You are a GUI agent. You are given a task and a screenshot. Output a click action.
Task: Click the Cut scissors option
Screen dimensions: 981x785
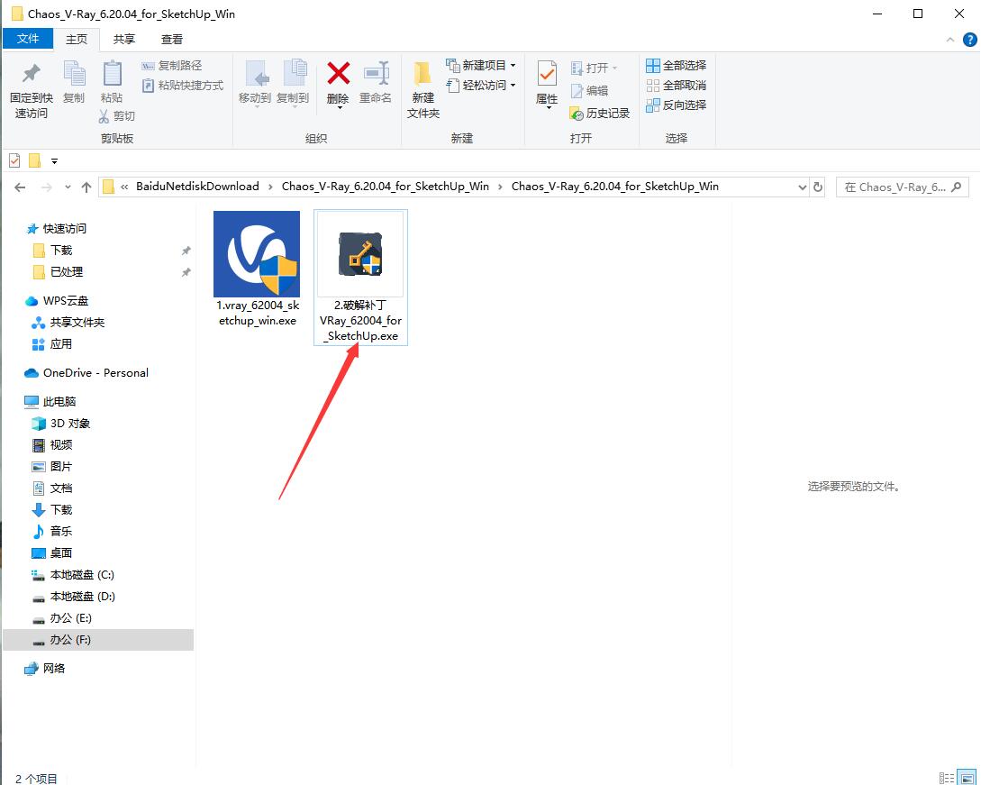pos(117,115)
